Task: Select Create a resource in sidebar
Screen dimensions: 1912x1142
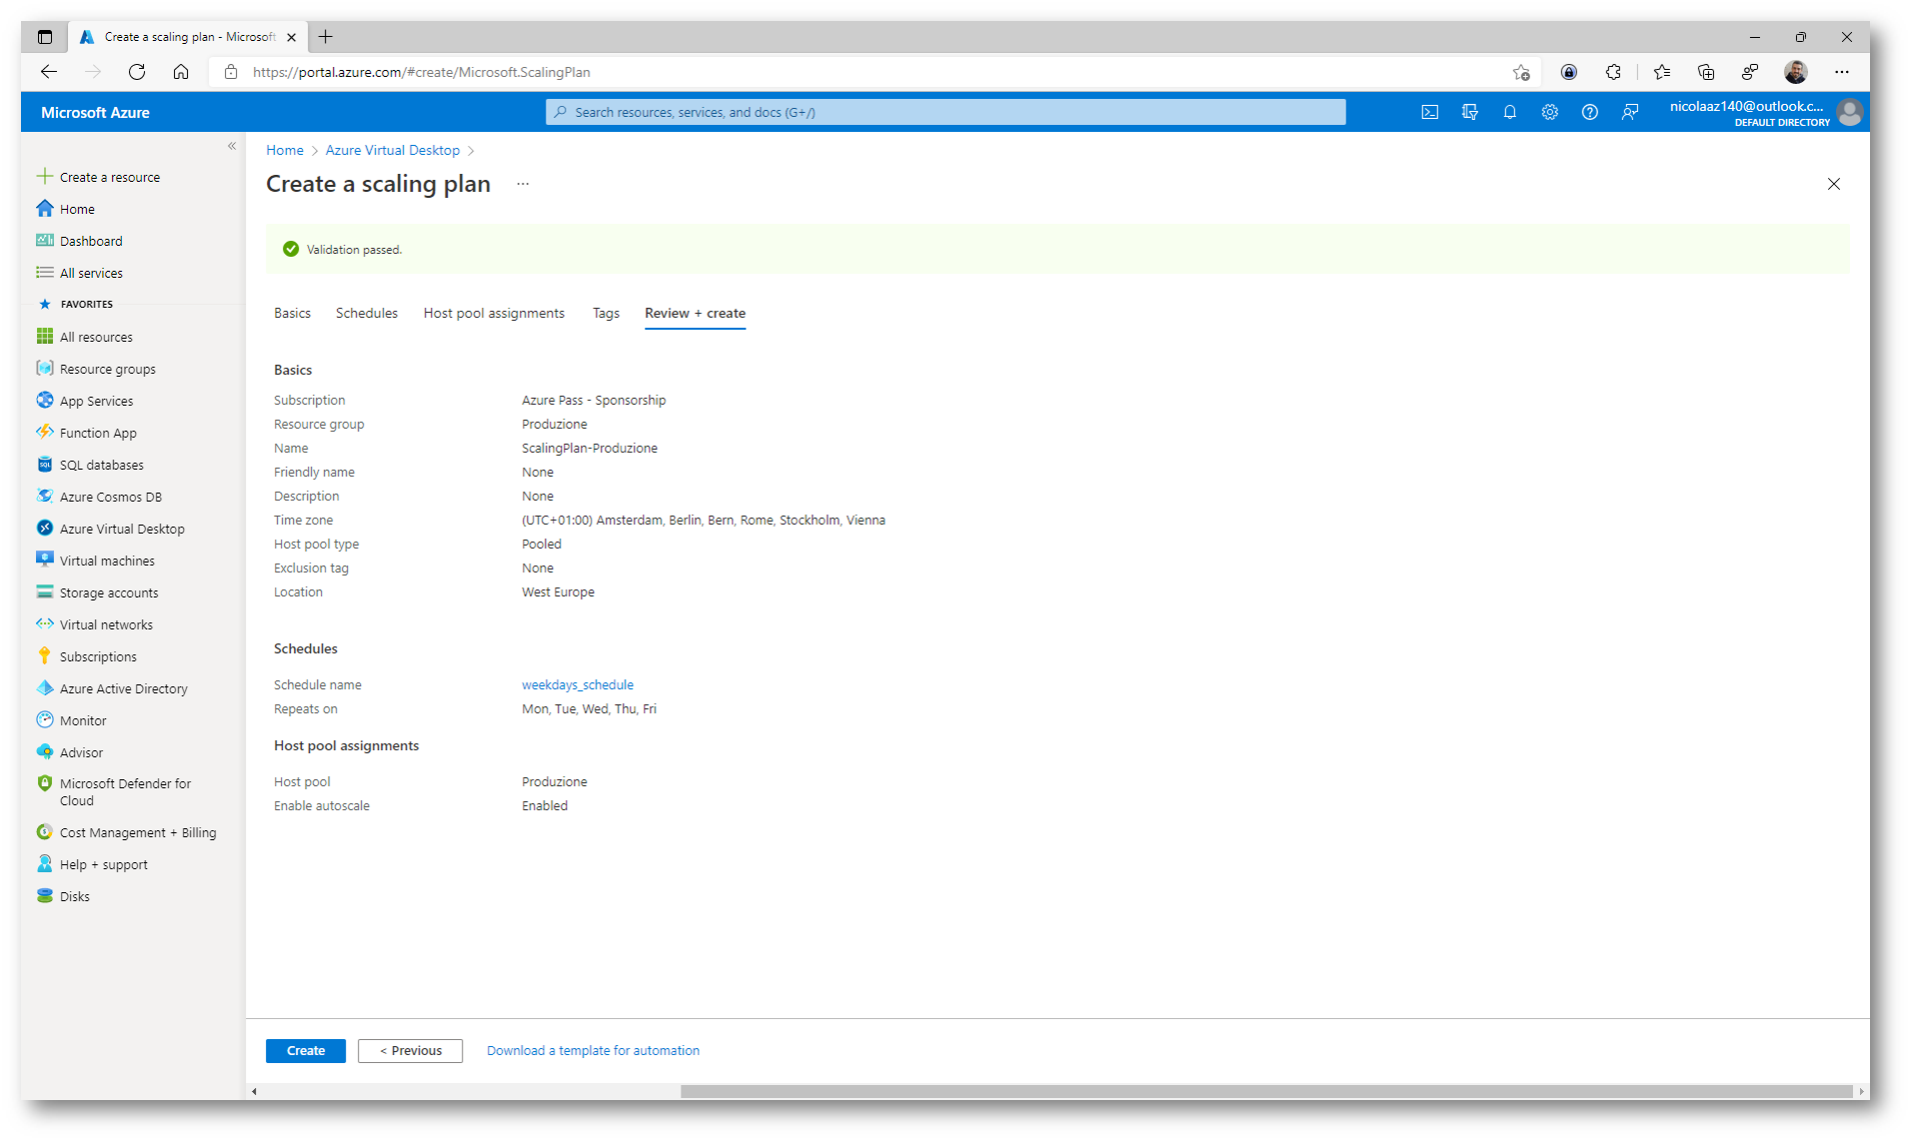Action: click(99, 177)
